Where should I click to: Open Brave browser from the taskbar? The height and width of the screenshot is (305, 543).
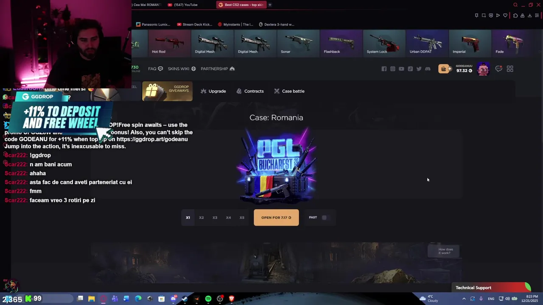click(232, 299)
